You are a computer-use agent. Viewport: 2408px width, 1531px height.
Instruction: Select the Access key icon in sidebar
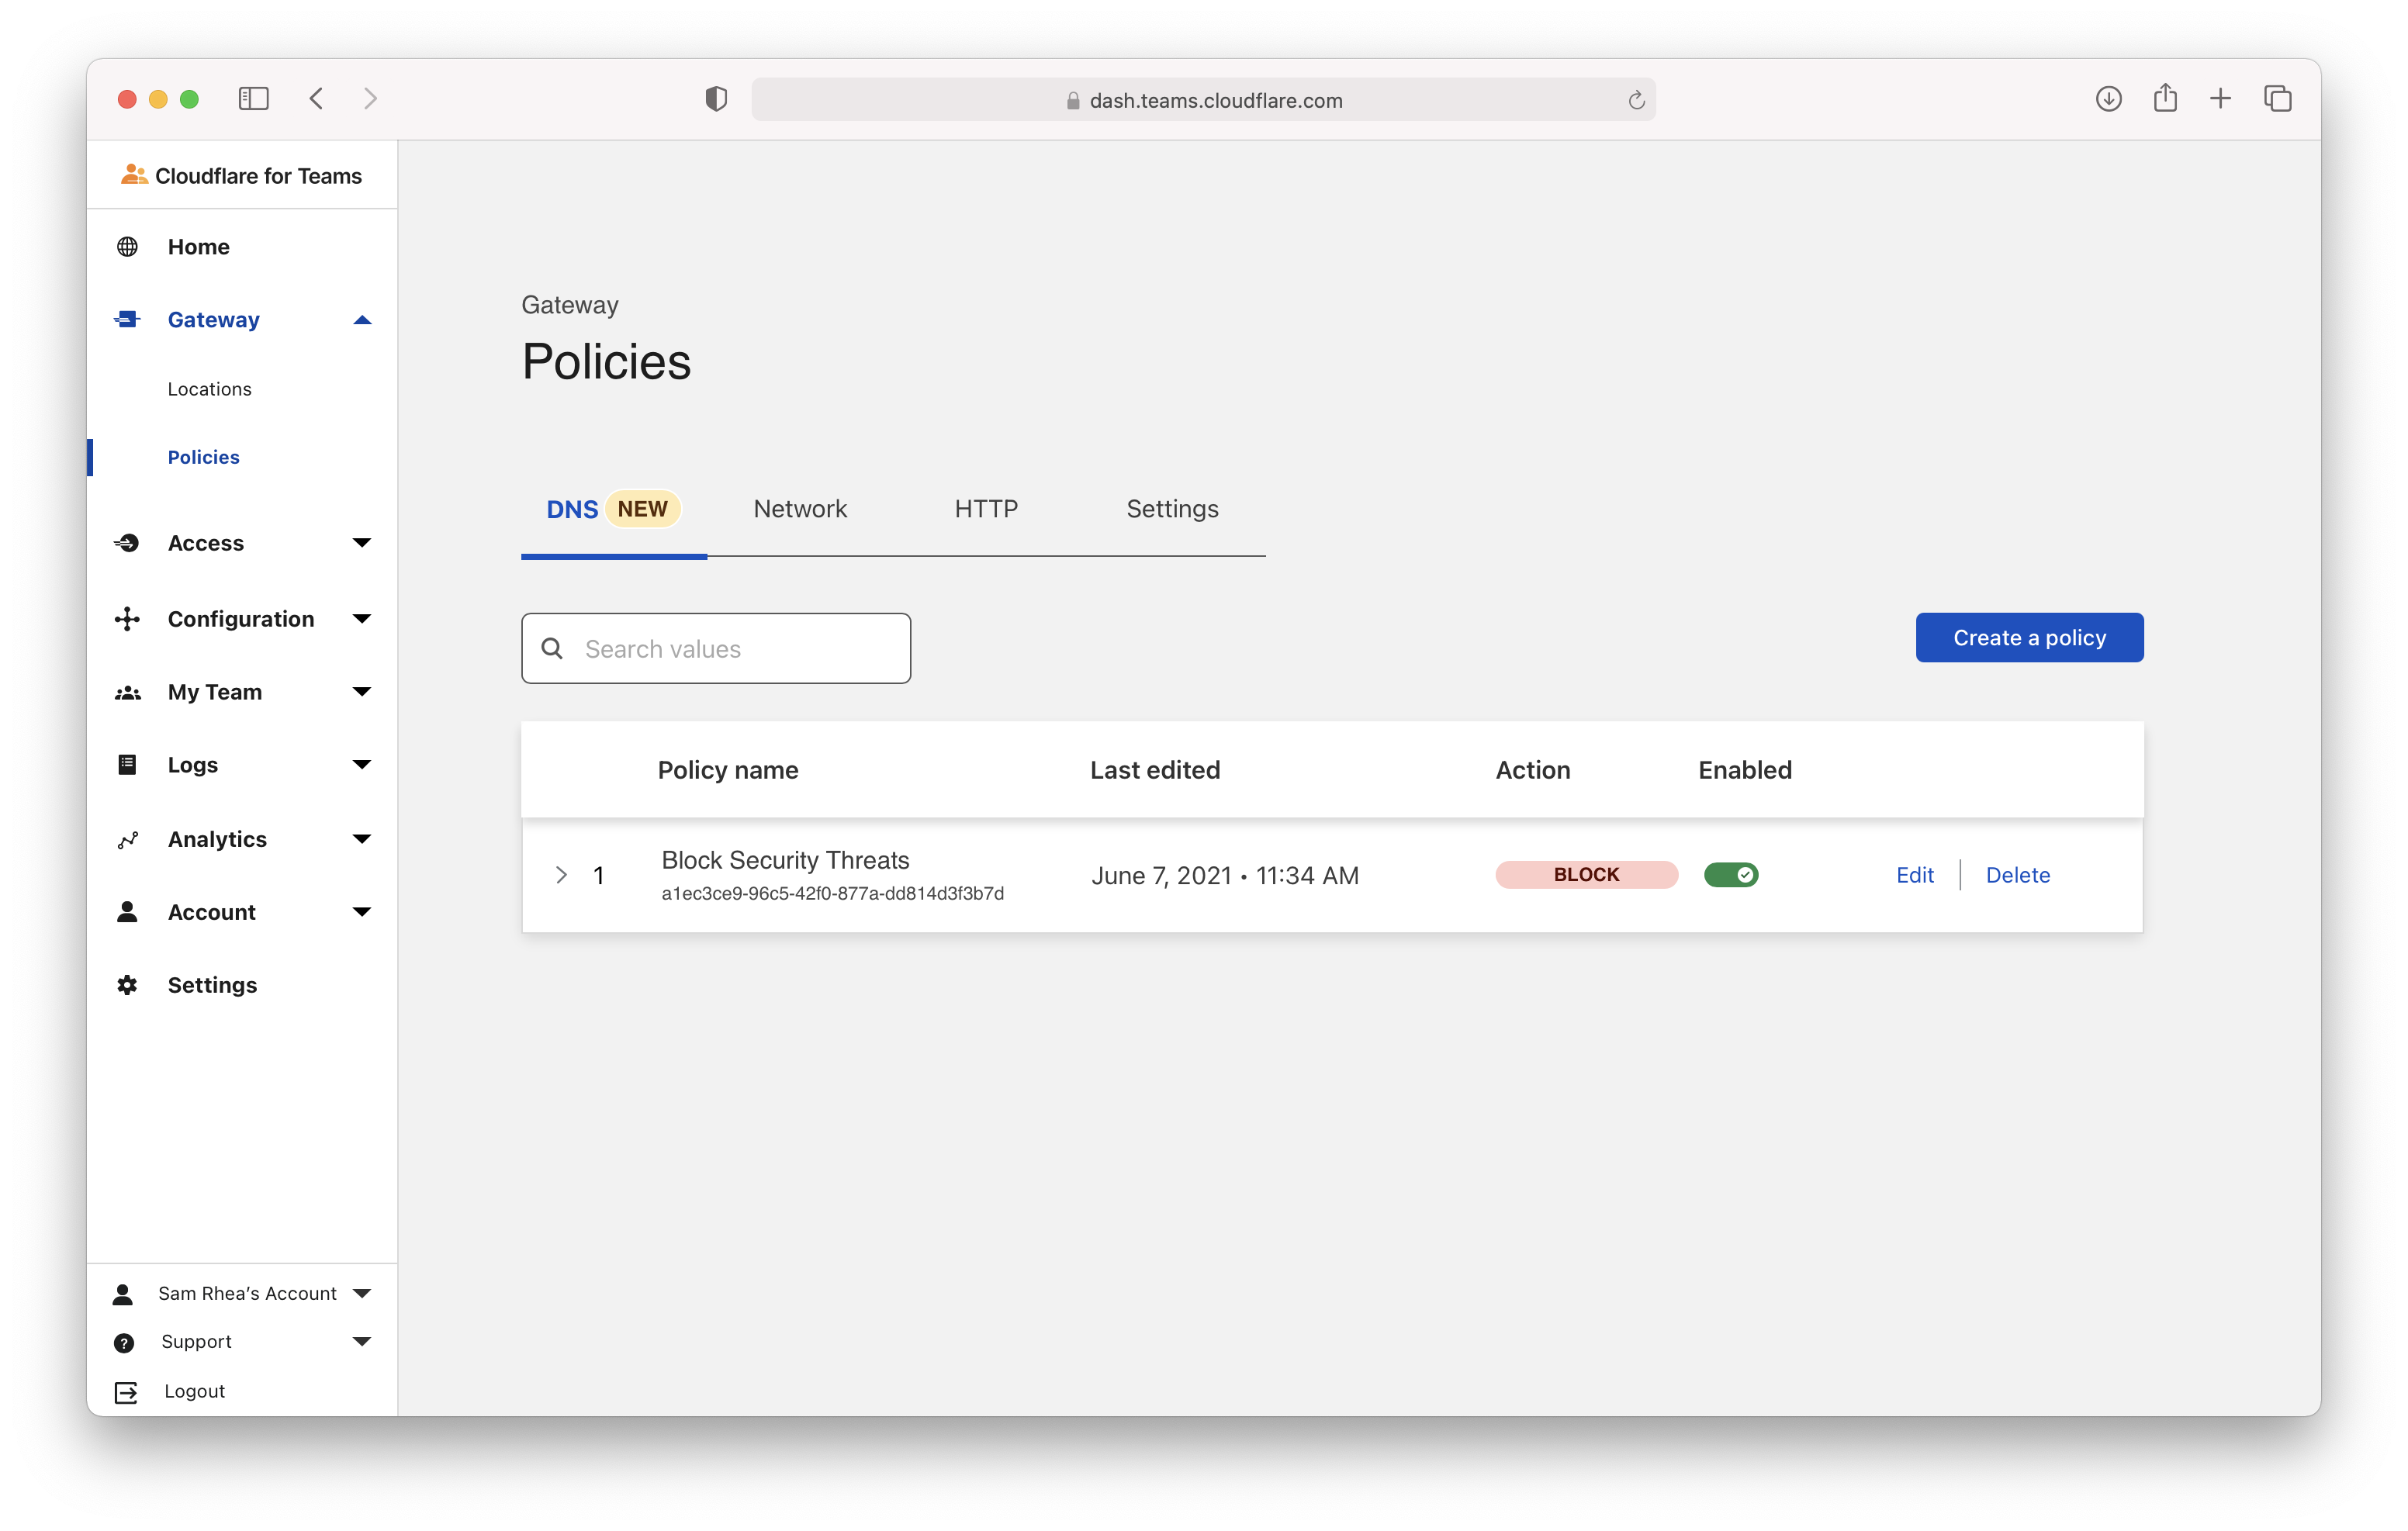127,543
